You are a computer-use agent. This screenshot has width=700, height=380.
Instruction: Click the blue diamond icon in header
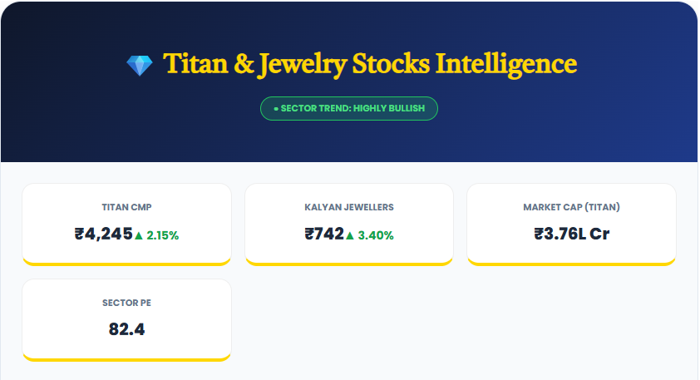[x=140, y=65]
